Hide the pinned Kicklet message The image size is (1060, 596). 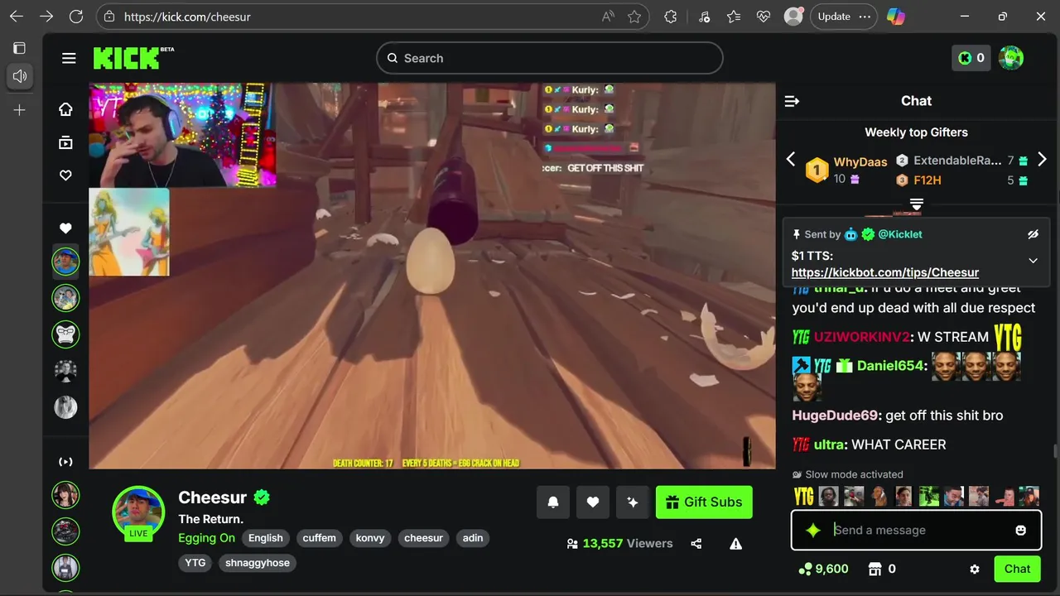click(1033, 234)
